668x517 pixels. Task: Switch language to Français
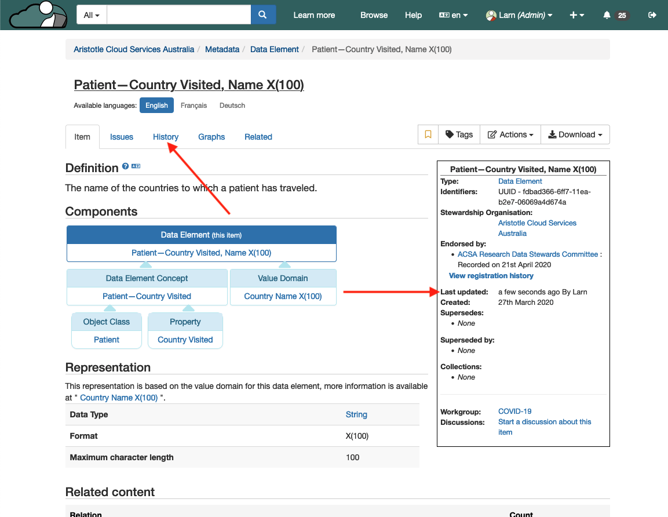[194, 105]
